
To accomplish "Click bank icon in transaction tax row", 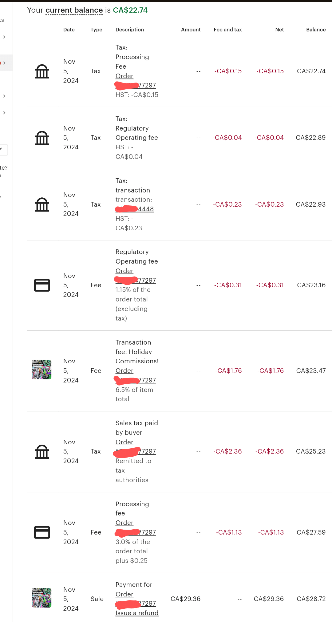I will [42, 205].
